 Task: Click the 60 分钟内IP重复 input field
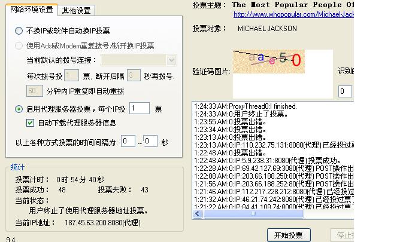(34, 91)
